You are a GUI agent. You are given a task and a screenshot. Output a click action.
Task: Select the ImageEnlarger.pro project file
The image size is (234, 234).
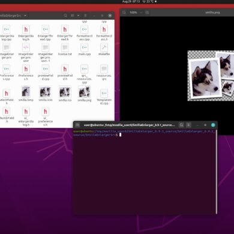6,52
